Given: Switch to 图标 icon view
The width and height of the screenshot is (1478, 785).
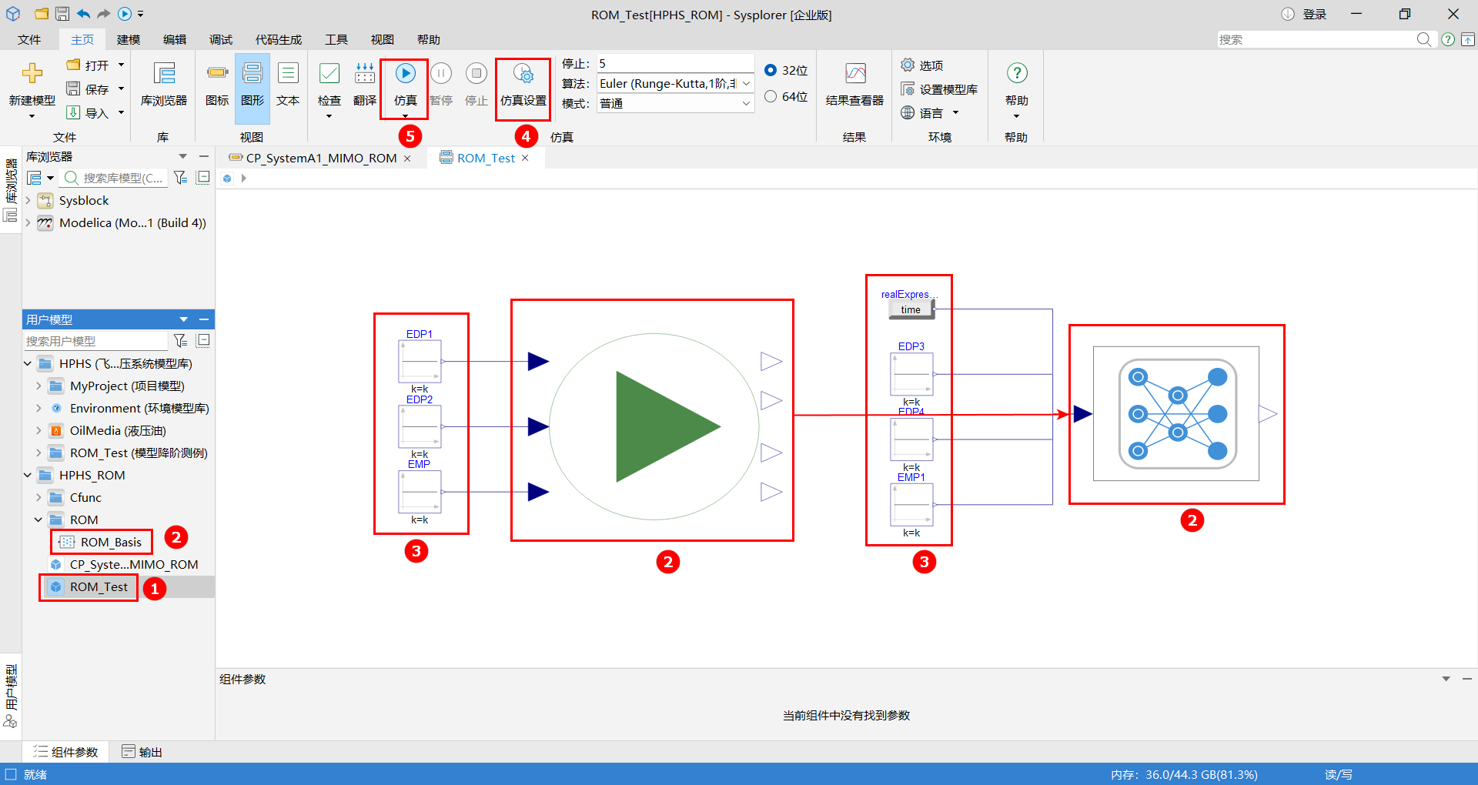Looking at the screenshot, I should (217, 83).
